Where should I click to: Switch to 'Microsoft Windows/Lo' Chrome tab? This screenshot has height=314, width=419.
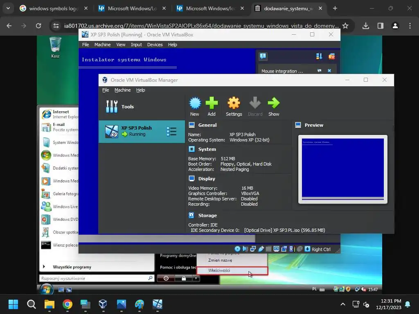[132, 8]
